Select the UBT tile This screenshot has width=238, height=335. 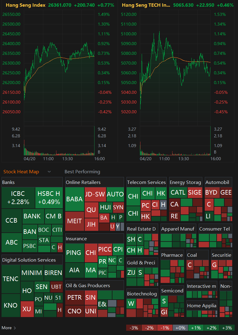[56, 287]
